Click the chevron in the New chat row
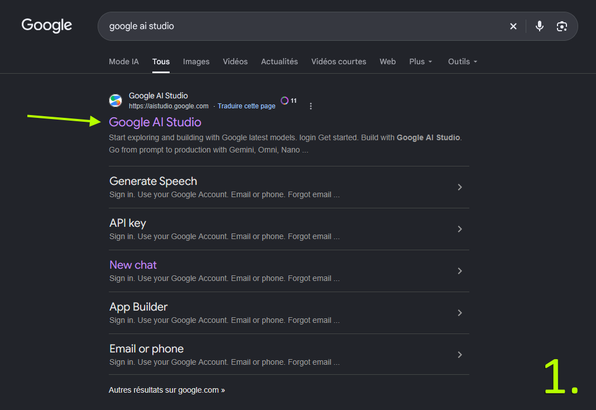The height and width of the screenshot is (410, 596). (460, 271)
